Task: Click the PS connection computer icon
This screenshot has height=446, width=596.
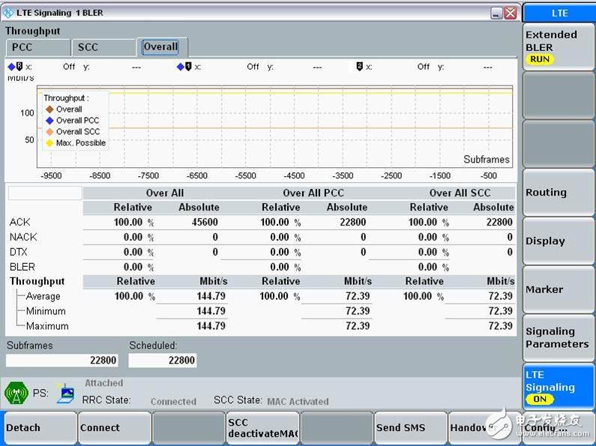Action: pyautogui.click(x=65, y=393)
